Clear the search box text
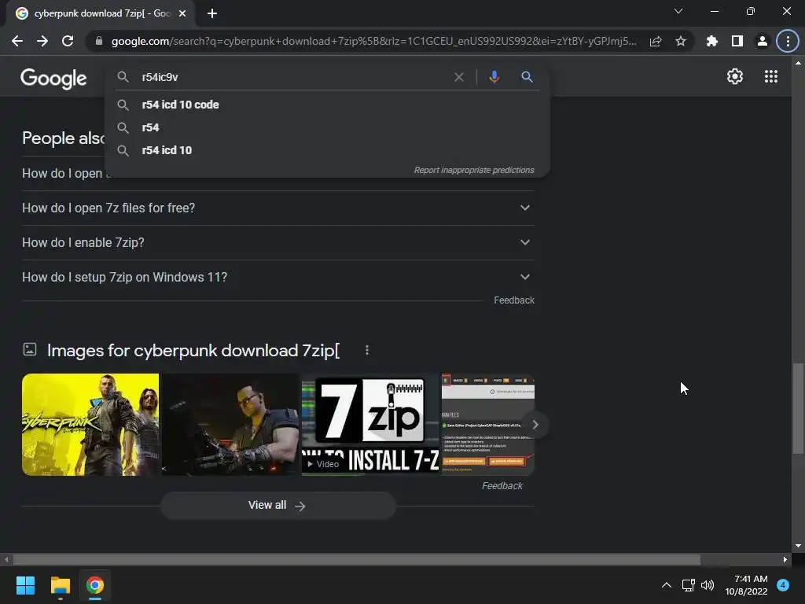Image resolution: width=805 pixels, height=604 pixels. click(x=459, y=77)
